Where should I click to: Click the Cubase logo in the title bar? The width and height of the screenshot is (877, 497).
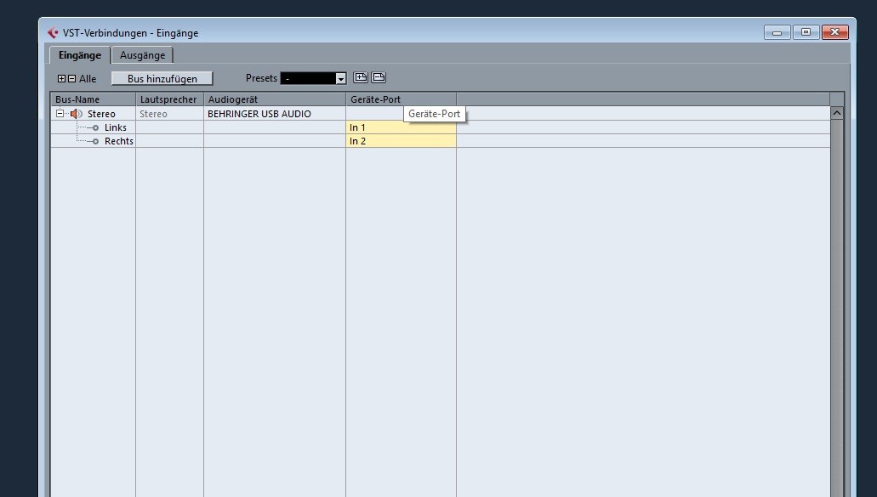coord(53,33)
